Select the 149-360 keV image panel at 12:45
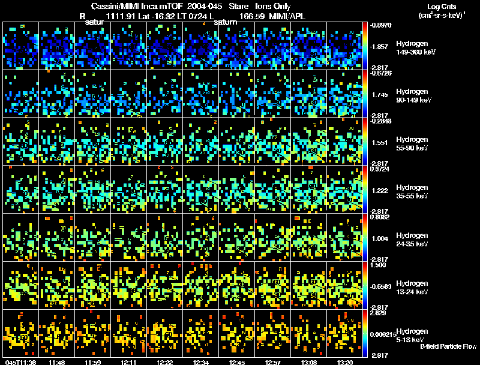 (x=236, y=46)
